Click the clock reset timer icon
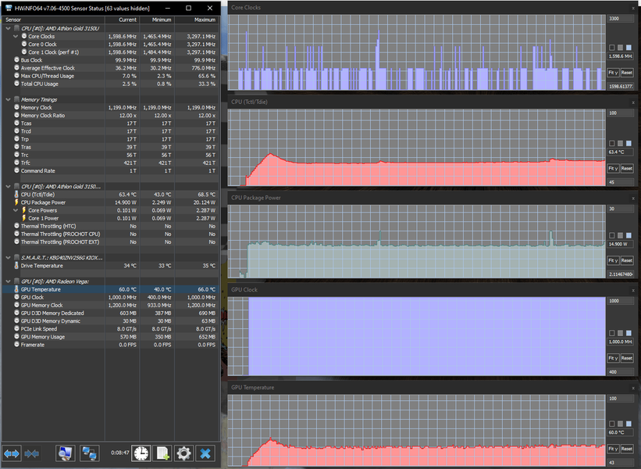 pyautogui.click(x=141, y=453)
